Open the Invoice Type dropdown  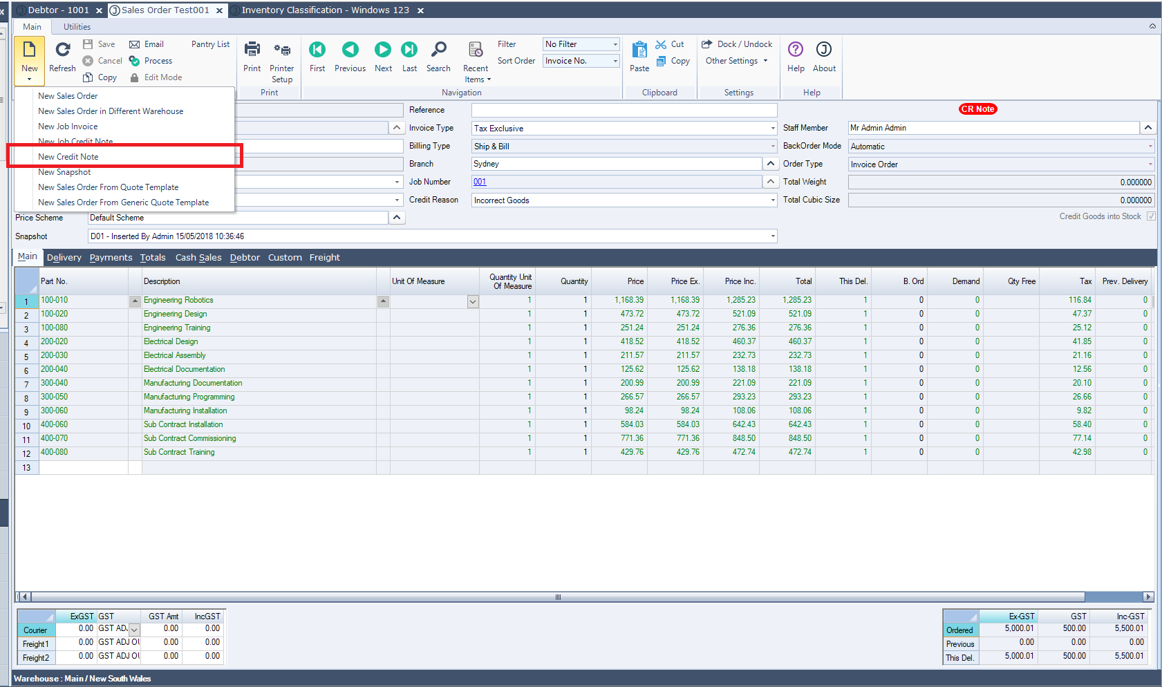point(772,129)
